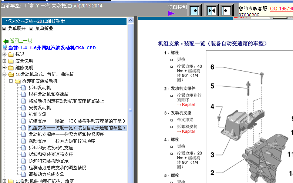Image resolution: width=293 pixels, height=183 pixels.
Task: Open 拆卸发动机 page
Action: 40,88
